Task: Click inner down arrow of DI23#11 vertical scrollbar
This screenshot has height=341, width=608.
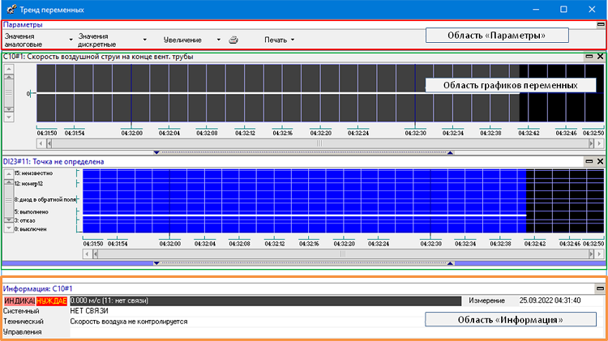Action: [x=9, y=220]
